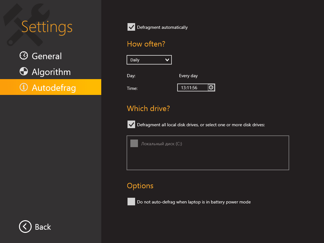The height and width of the screenshot is (243, 324).
Task: Select the Autodefrag label in the sidebar
Action: 54,87
